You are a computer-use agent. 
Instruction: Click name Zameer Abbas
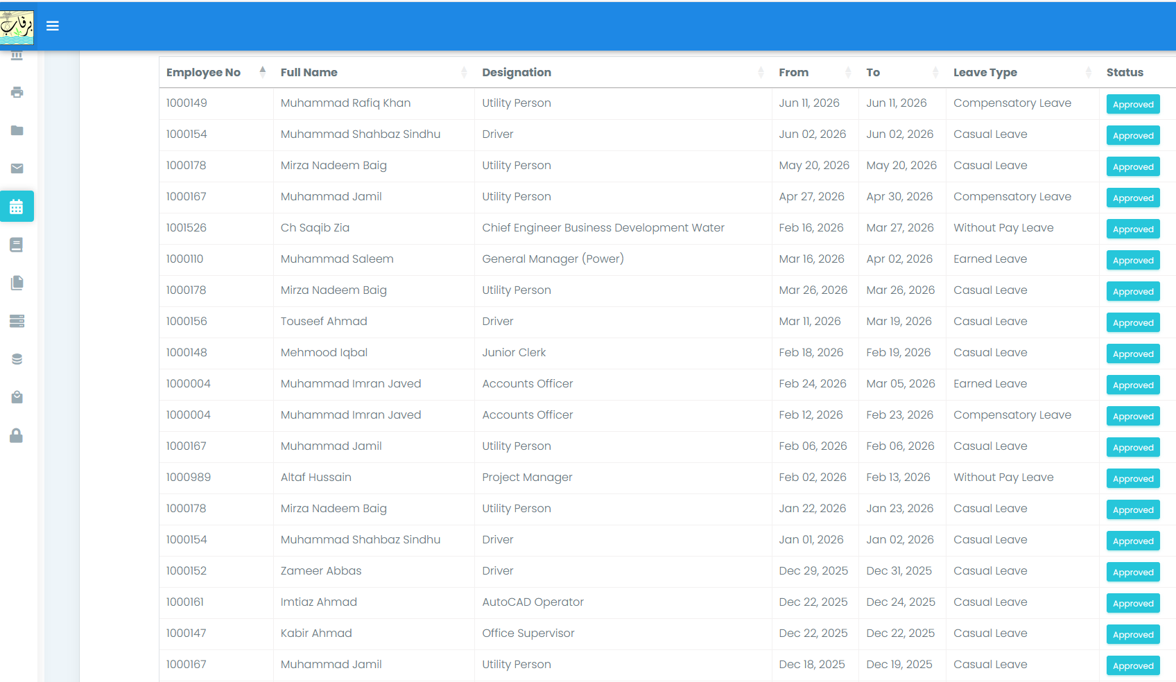pos(321,570)
